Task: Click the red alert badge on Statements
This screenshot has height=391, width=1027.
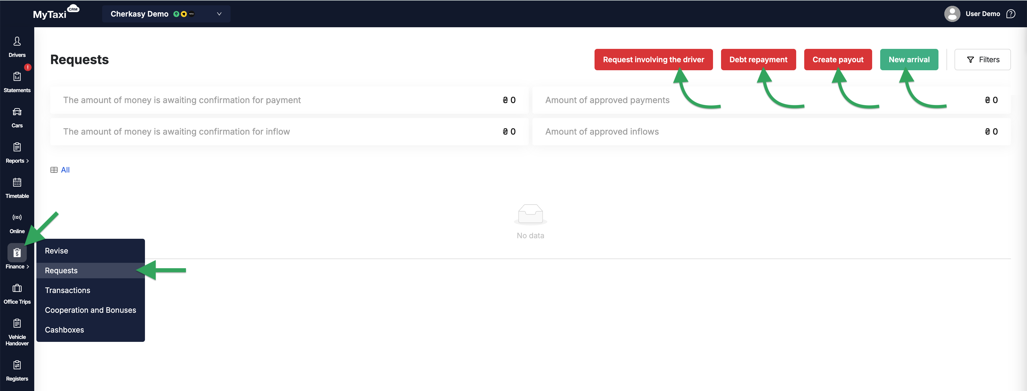Action: click(x=28, y=67)
